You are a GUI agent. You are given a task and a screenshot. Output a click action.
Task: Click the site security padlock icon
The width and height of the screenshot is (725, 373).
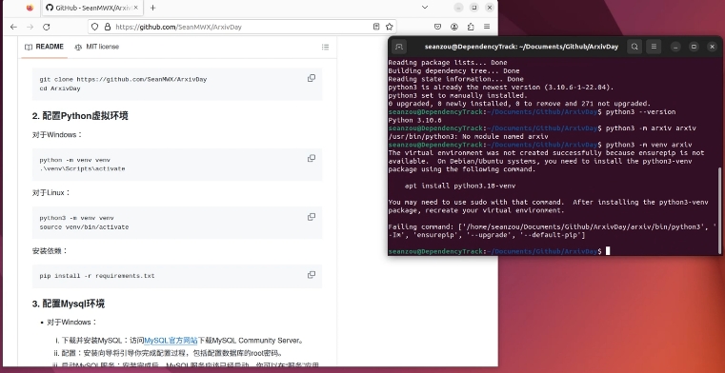pos(107,27)
